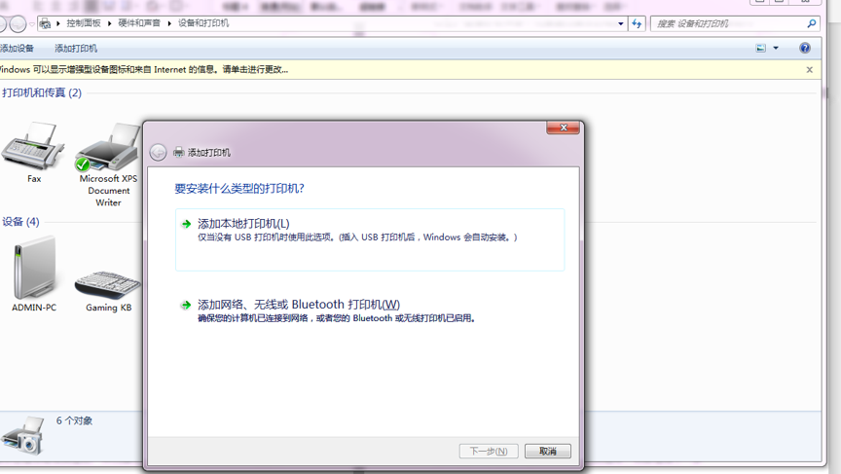Viewport: 841px width, 474px height.
Task: Click 添加设备 in the toolbar
Action: pyautogui.click(x=17, y=48)
